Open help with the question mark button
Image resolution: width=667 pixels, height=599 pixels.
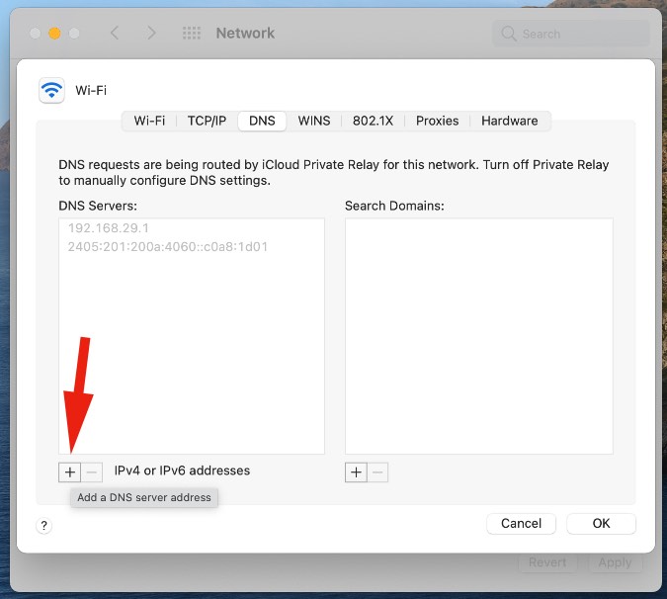point(43,526)
